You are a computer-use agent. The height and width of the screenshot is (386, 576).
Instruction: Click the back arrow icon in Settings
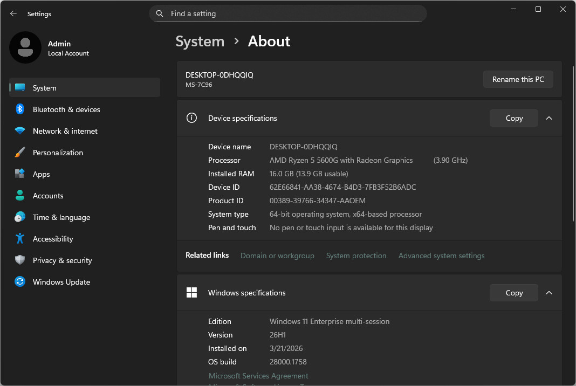pos(13,13)
